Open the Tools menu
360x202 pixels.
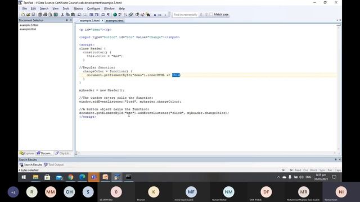click(x=66, y=8)
